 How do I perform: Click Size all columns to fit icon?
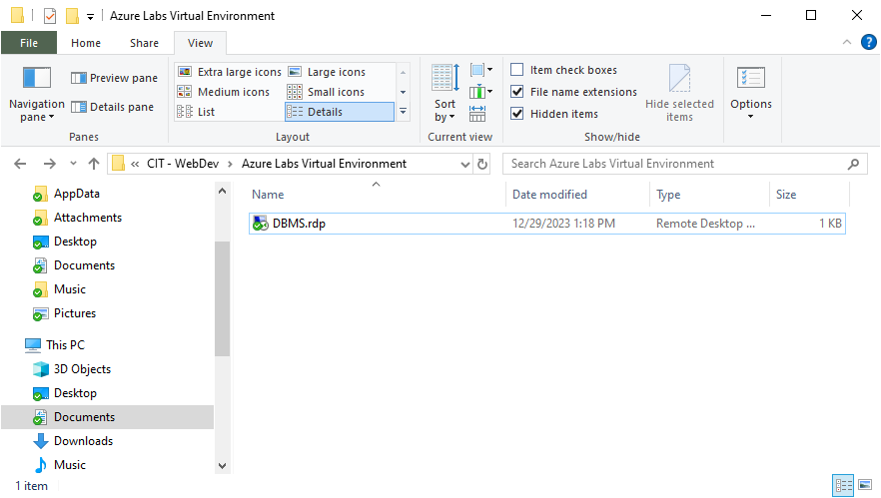(477, 113)
